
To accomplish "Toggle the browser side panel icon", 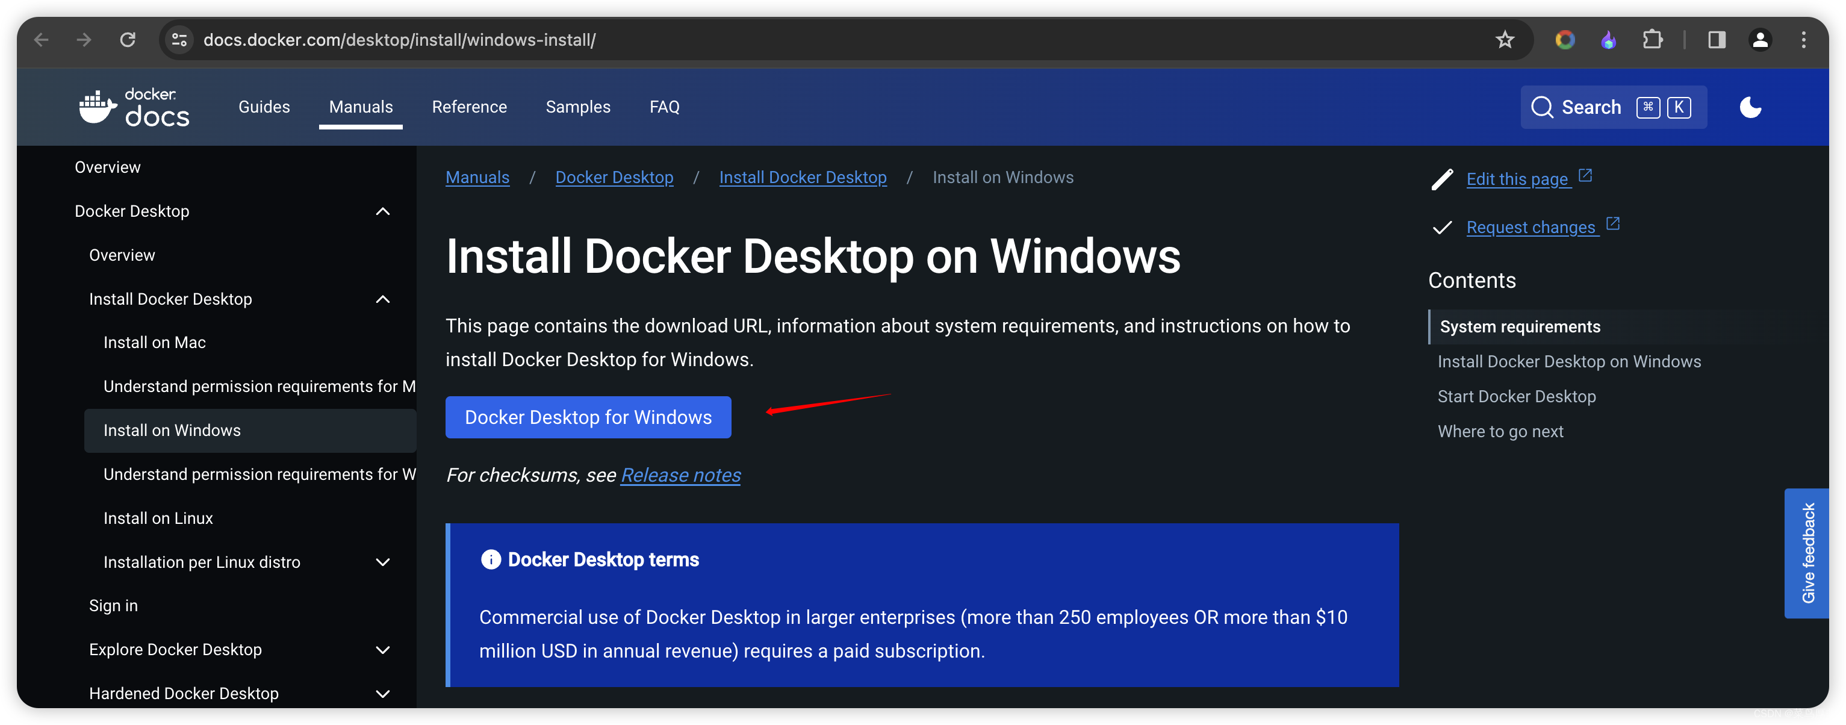I will click(x=1717, y=40).
